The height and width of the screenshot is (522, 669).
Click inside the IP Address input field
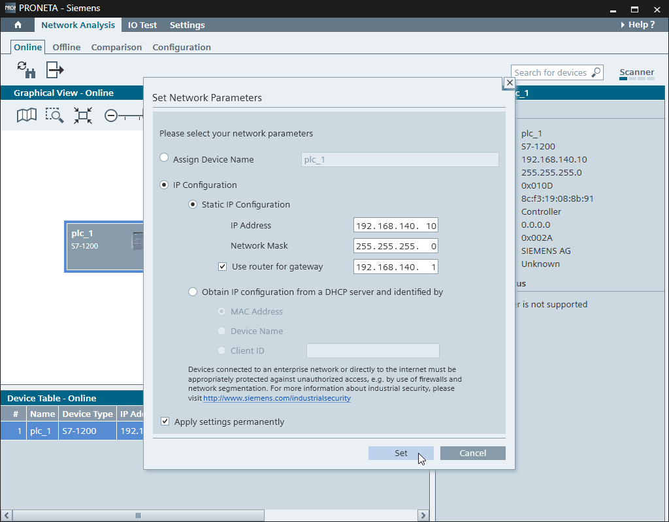coord(395,224)
